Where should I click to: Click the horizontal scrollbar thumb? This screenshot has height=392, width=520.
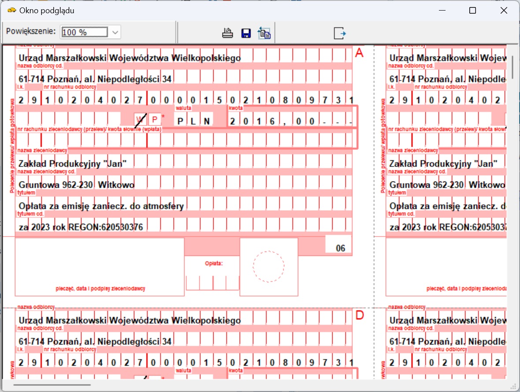tap(52, 385)
